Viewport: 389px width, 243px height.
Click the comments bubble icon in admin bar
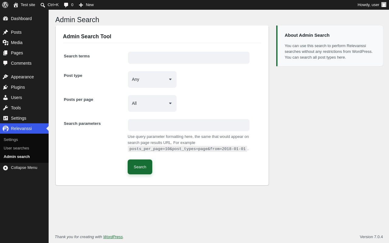pyautogui.click(x=66, y=5)
